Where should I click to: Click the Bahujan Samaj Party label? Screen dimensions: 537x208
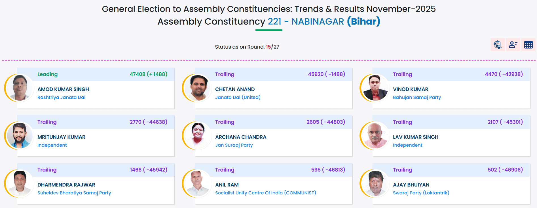(x=417, y=97)
